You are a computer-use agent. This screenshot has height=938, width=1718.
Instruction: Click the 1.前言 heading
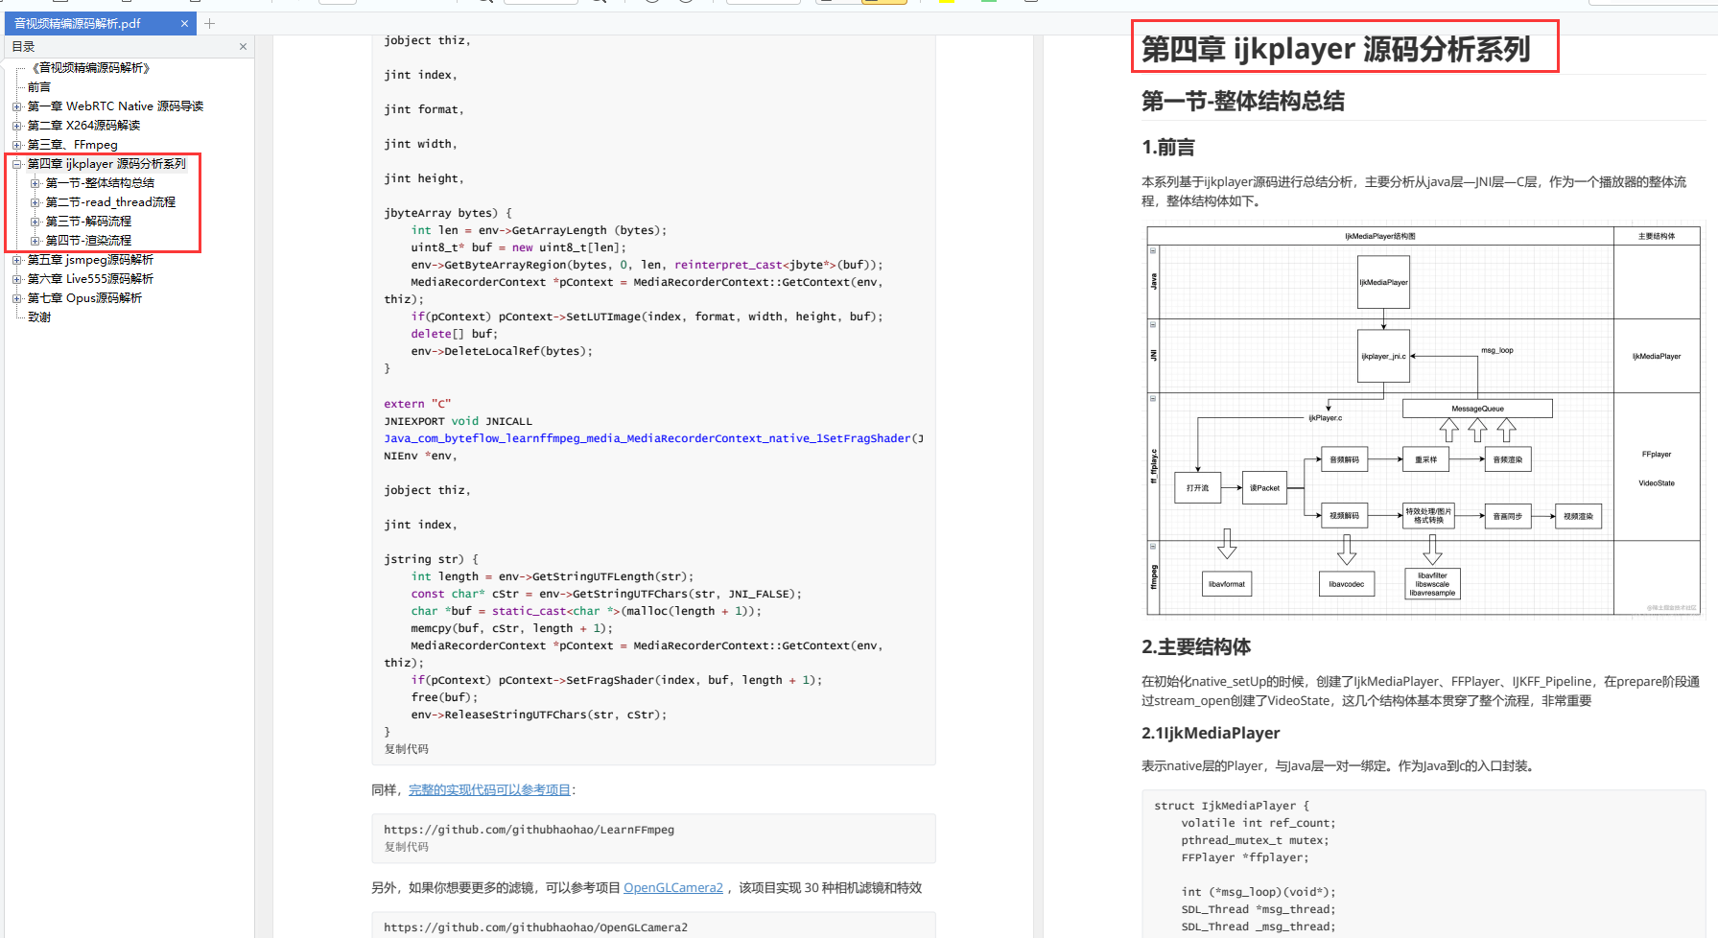point(1168,148)
